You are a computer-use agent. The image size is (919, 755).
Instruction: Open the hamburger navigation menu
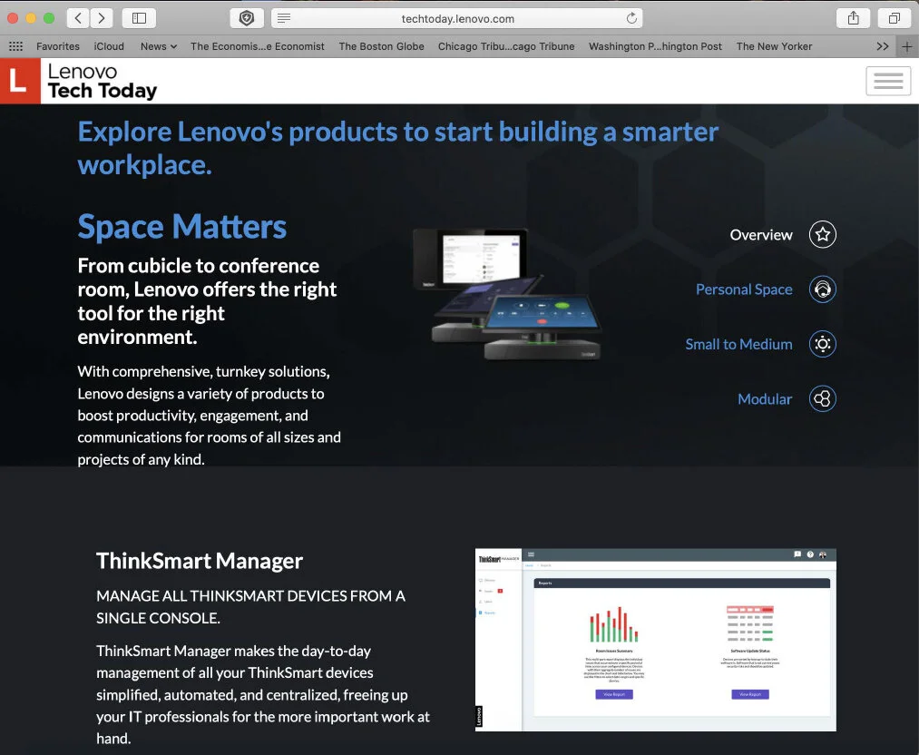click(x=888, y=81)
